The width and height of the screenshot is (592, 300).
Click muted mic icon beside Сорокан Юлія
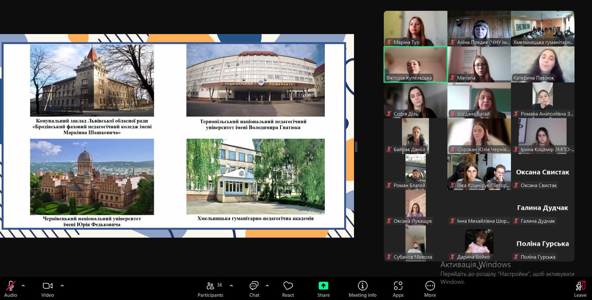(453, 149)
